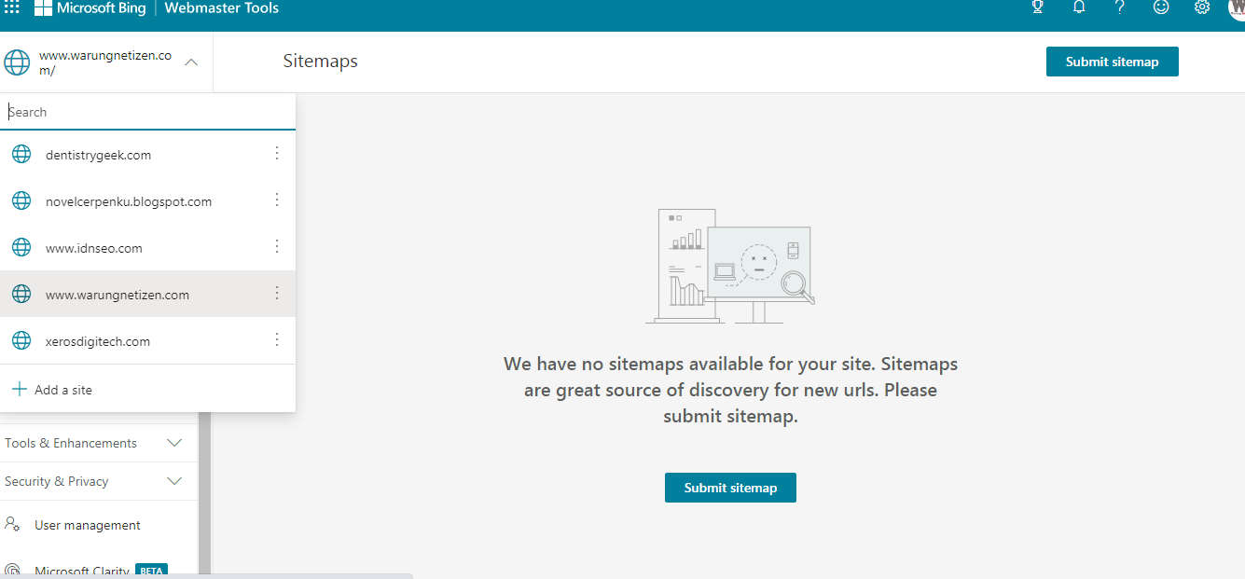Image resolution: width=1245 pixels, height=579 pixels.
Task: Open the feedback smiley icon
Action: coord(1161,7)
